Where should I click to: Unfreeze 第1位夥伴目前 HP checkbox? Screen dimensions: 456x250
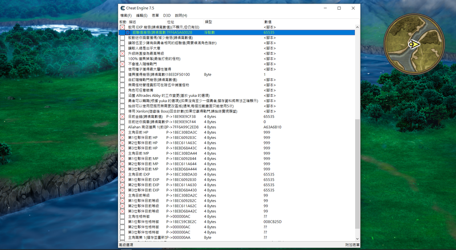pyautogui.click(x=123, y=137)
